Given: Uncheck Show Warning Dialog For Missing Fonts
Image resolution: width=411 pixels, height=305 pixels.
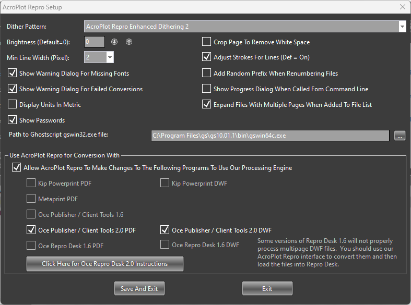Looking at the screenshot, I should (x=12, y=73).
